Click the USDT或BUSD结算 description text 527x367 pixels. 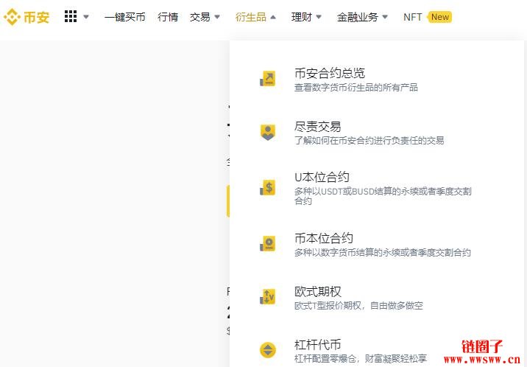tap(383, 196)
